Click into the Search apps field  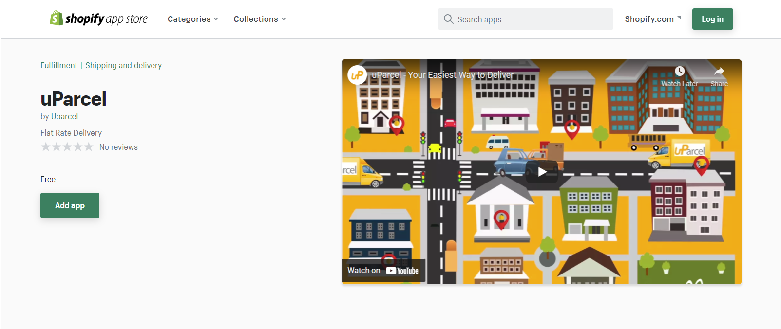tap(531, 19)
